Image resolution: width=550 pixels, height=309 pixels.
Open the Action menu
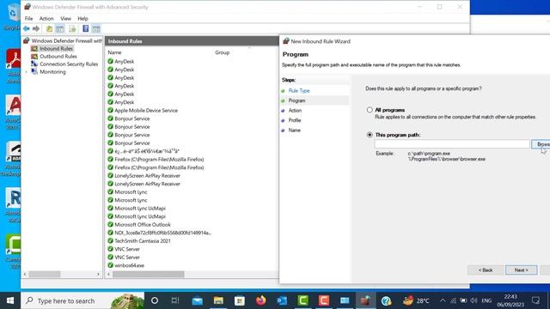[x=46, y=18]
